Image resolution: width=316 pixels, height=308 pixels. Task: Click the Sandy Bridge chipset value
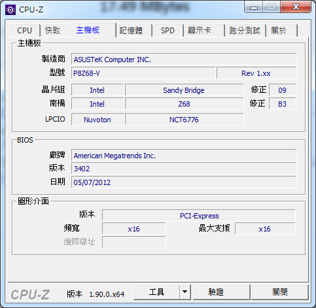[x=184, y=90]
